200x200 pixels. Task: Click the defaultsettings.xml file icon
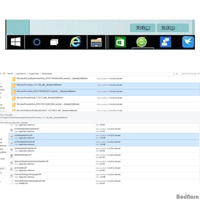point(11,156)
